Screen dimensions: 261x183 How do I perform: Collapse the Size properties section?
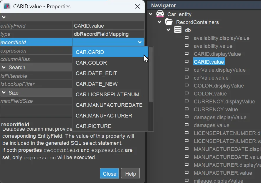4,93
